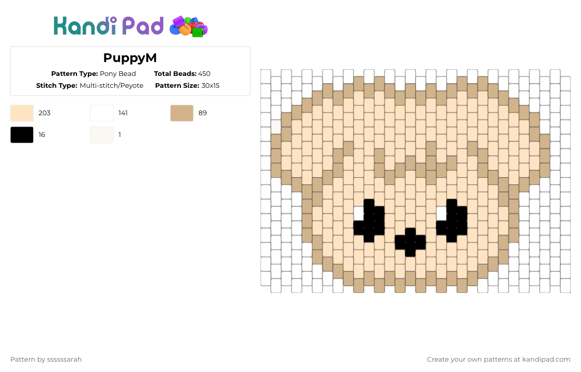581x372 pixels.
Task: Select the white color swatch (141)
Action: click(x=102, y=113)
